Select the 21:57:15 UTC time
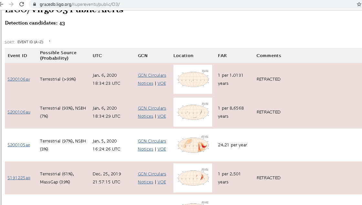The height and width of the screenshot is (205, 362). [107, 182]
